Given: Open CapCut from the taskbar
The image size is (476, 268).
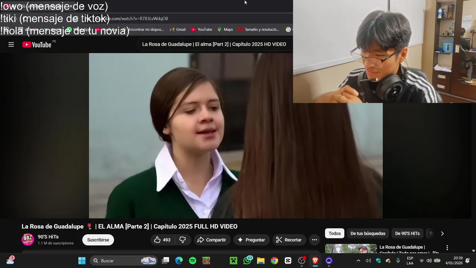Looking at the screenshot, I should click(288, 261).
